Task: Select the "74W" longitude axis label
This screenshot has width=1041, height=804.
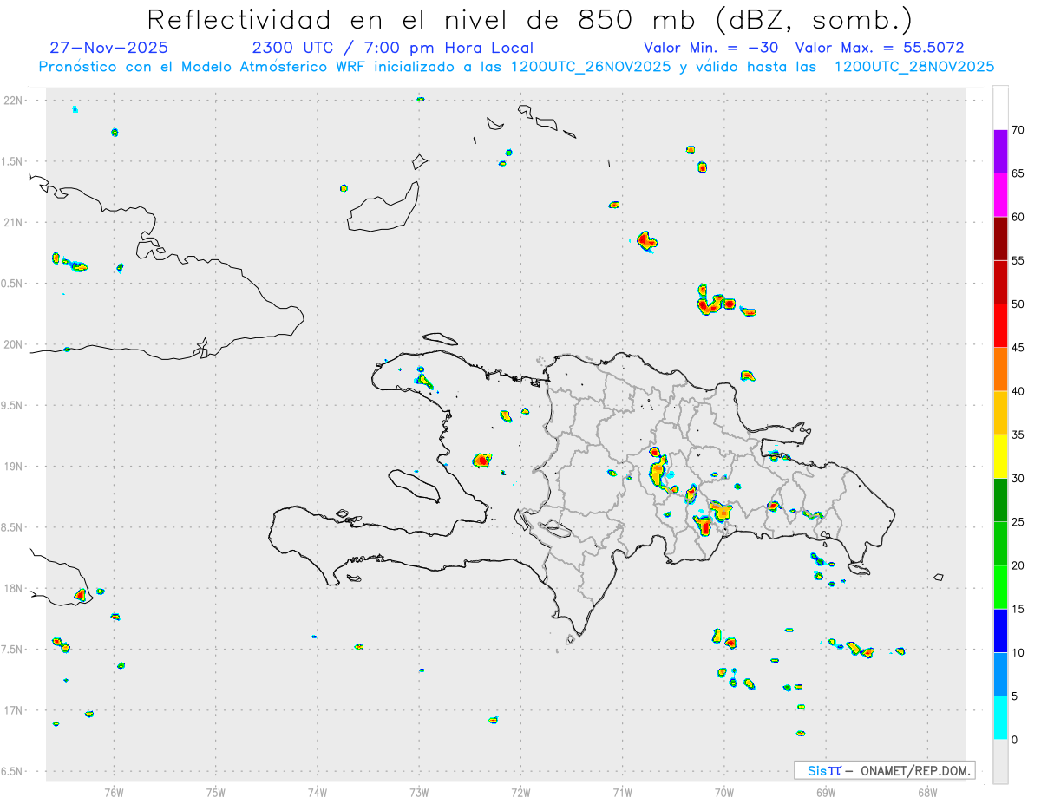Action: point(317,792)
